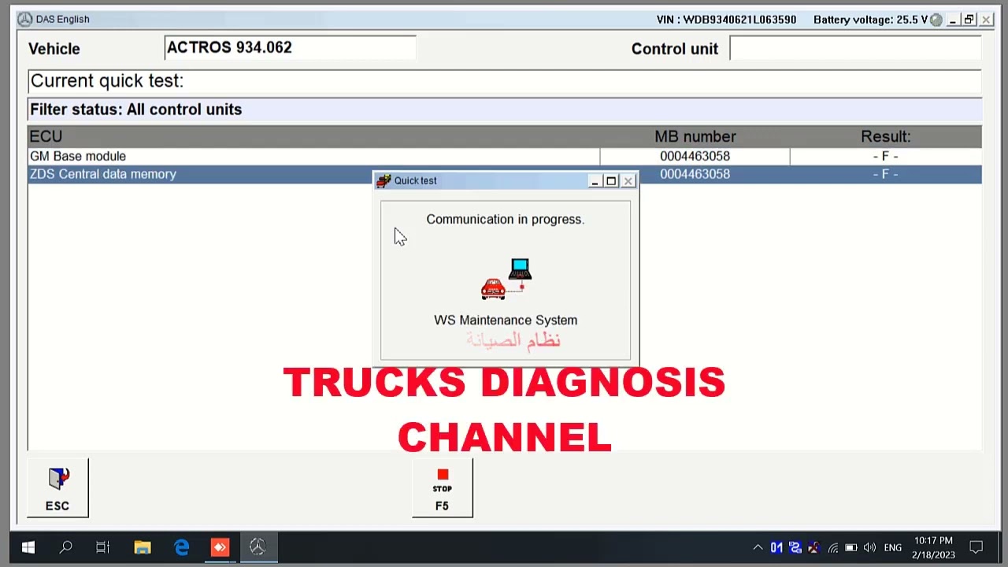Open the volume speaker tray icon
This screenshot has height=567, width=1008.
pyautogui.click(x=870, y=547)
